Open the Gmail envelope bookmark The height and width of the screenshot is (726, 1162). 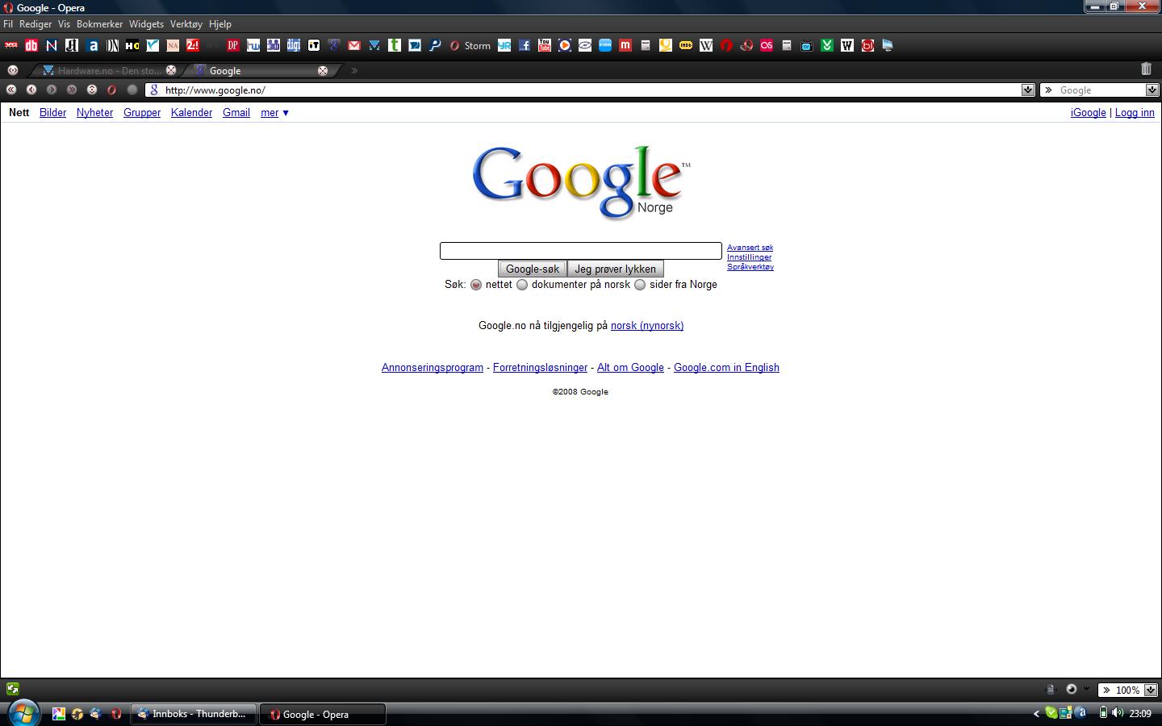click(x=354, y=46)
